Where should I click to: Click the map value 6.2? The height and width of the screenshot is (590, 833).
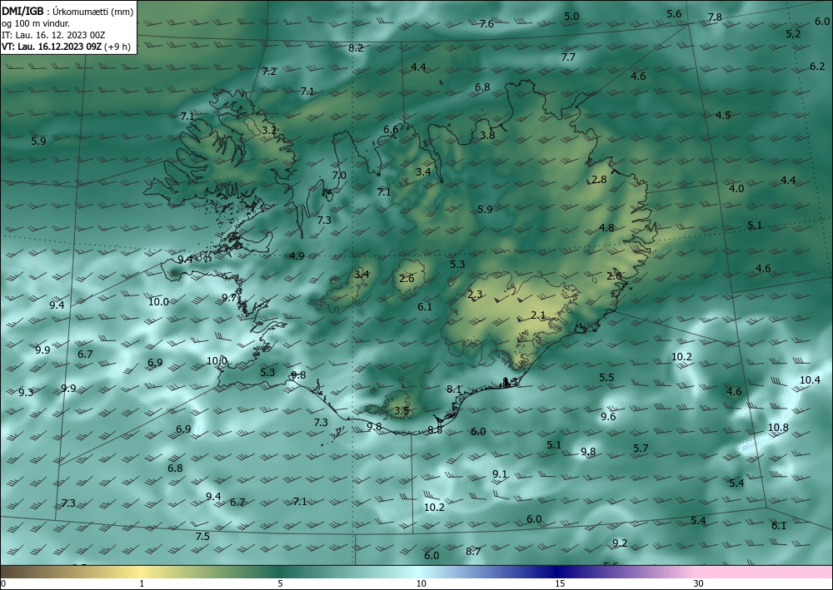point(818,67)
